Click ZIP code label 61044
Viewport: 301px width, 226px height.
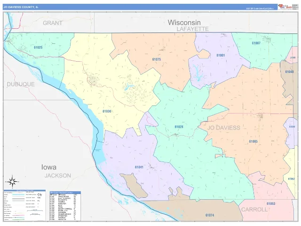(292, 127)
